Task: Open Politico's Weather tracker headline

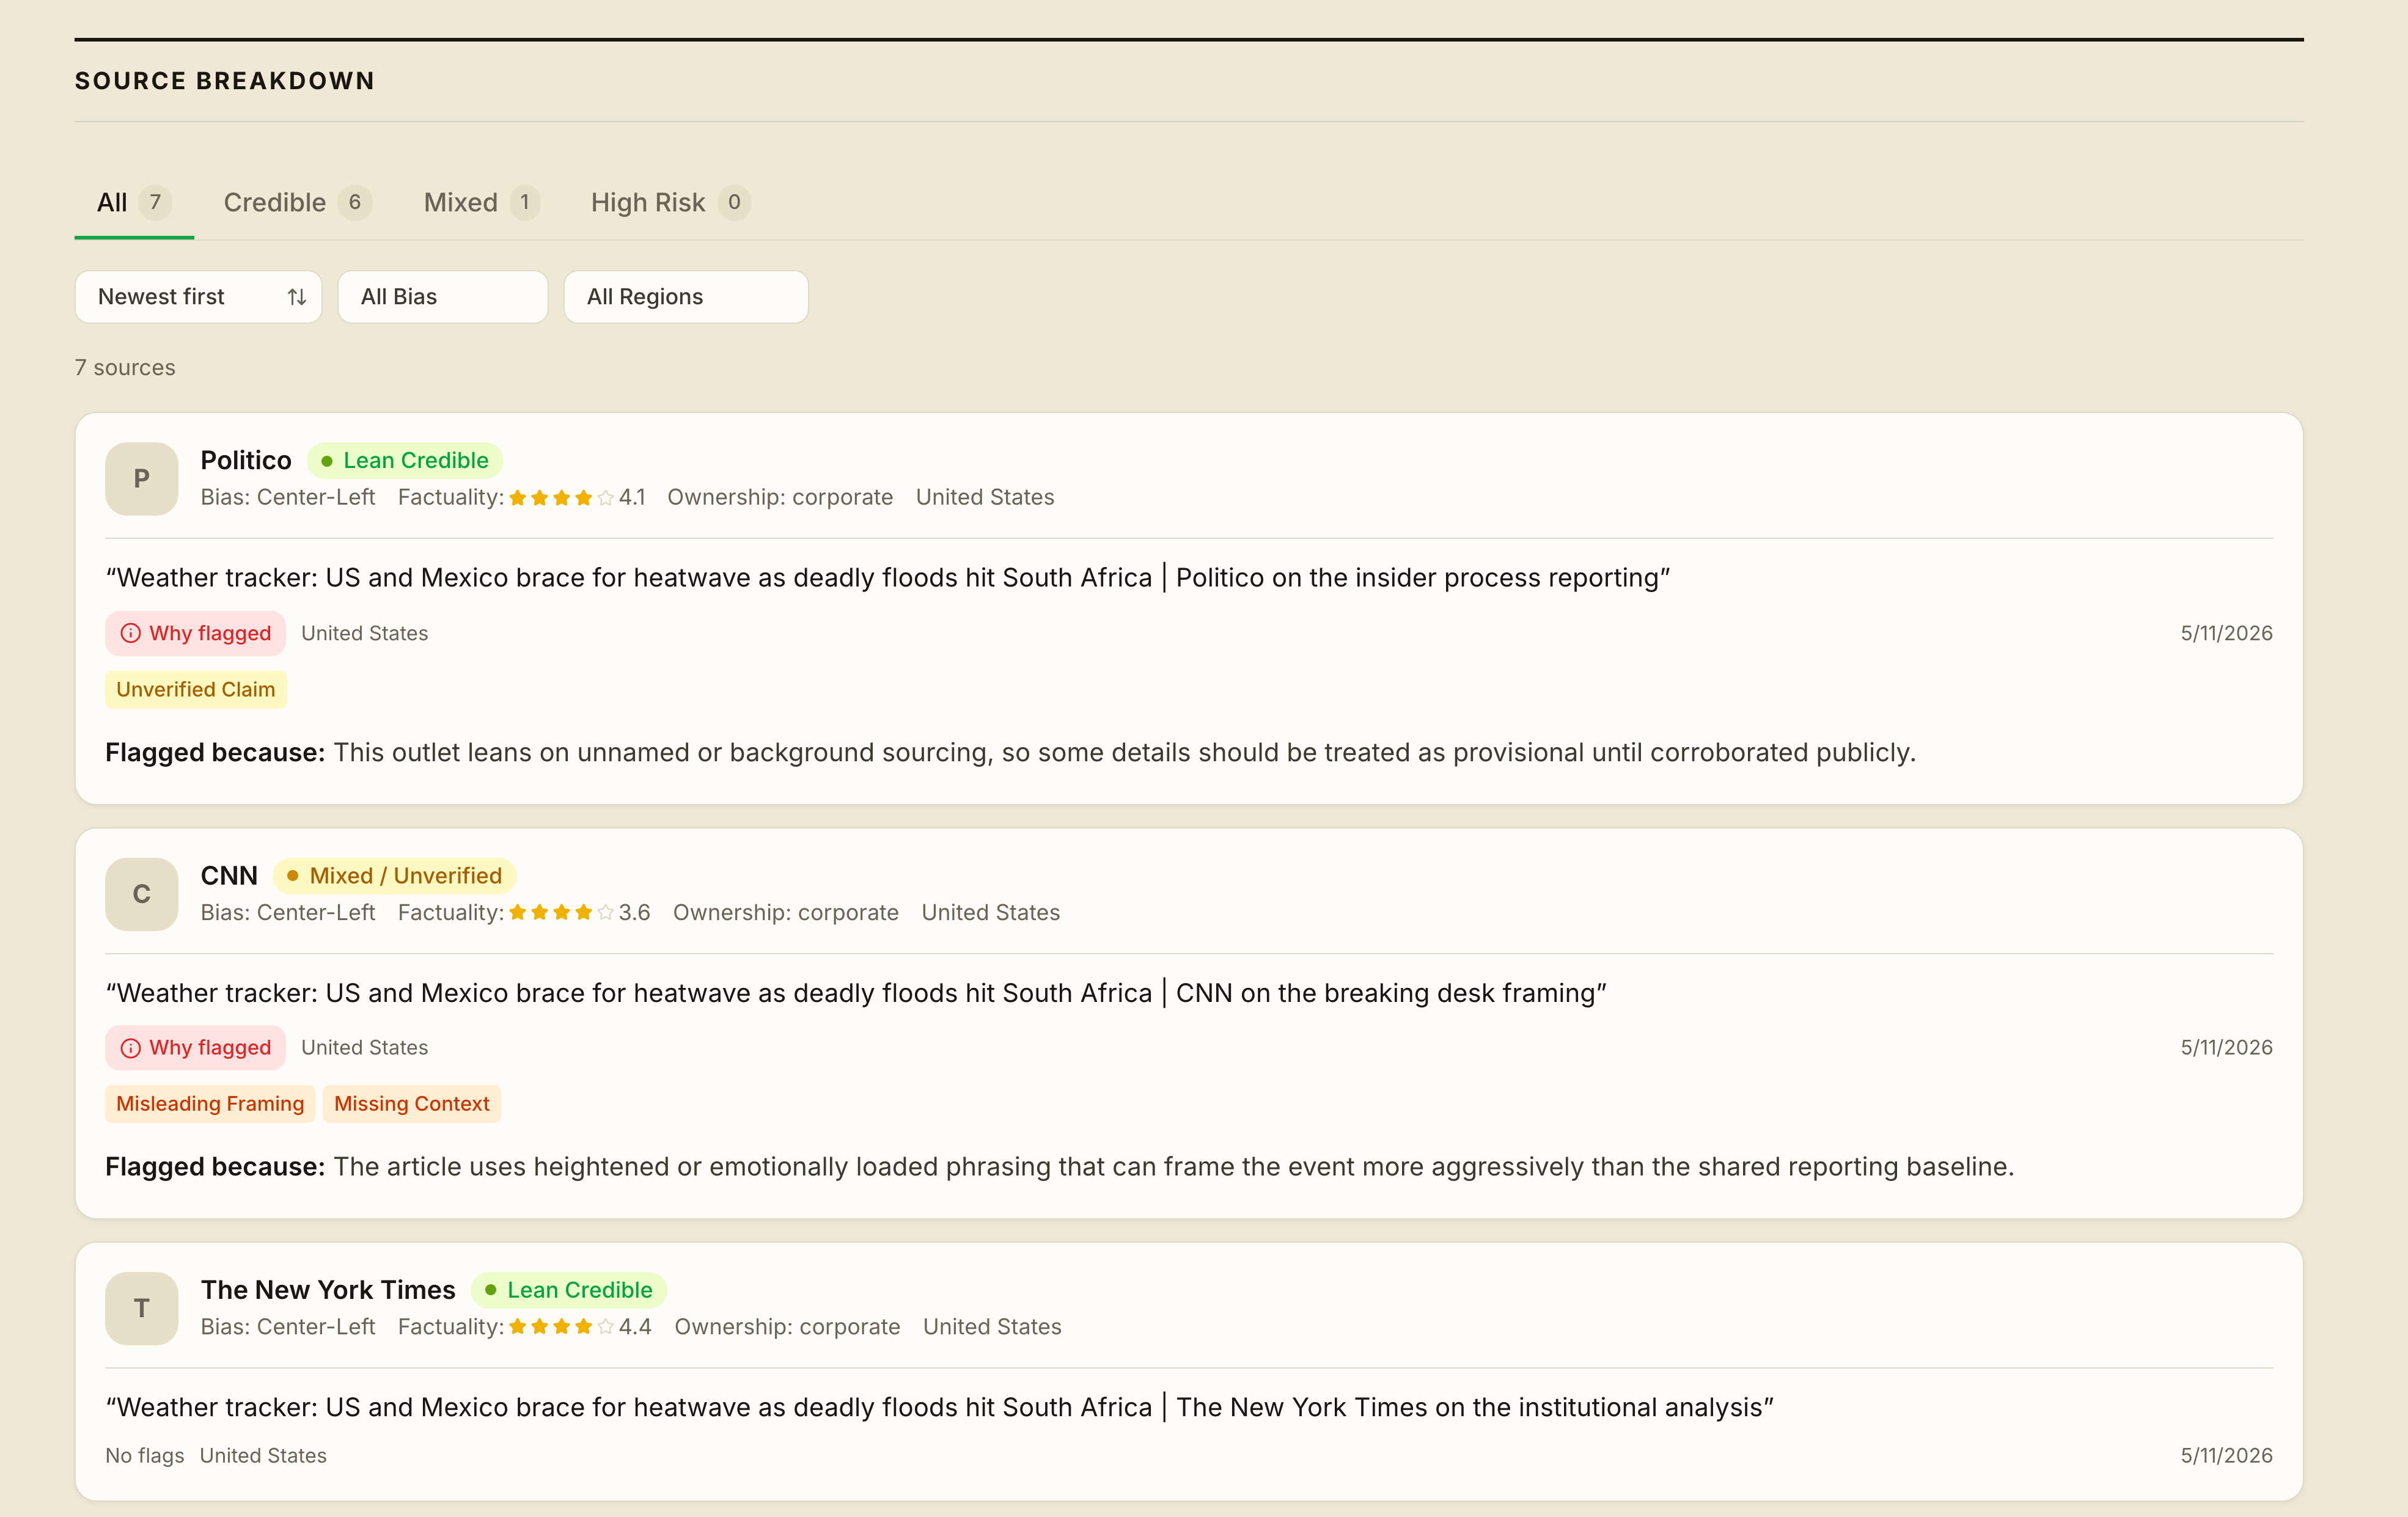Action: click(x=888, y=579)
